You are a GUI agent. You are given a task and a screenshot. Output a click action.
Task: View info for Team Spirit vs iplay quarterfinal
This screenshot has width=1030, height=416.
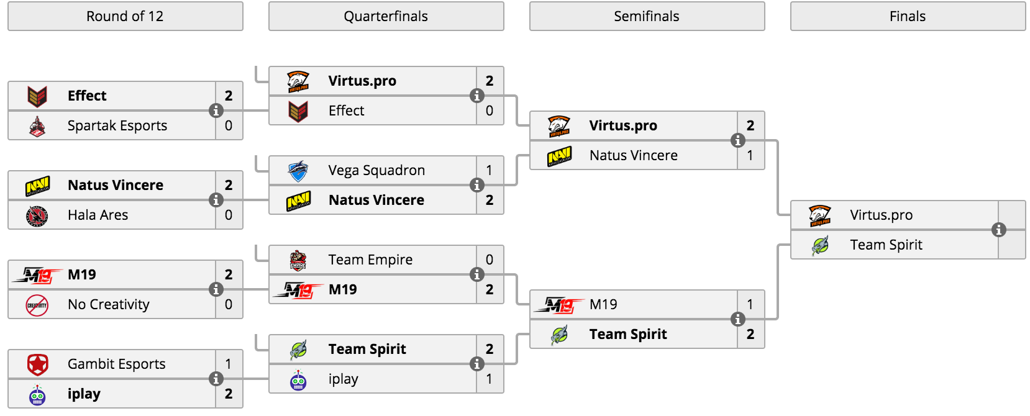coord(477,364)
